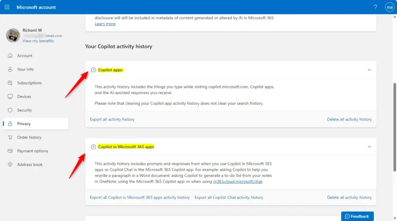
Task: Click the Address book pin icon
Action: click(10, 165)
